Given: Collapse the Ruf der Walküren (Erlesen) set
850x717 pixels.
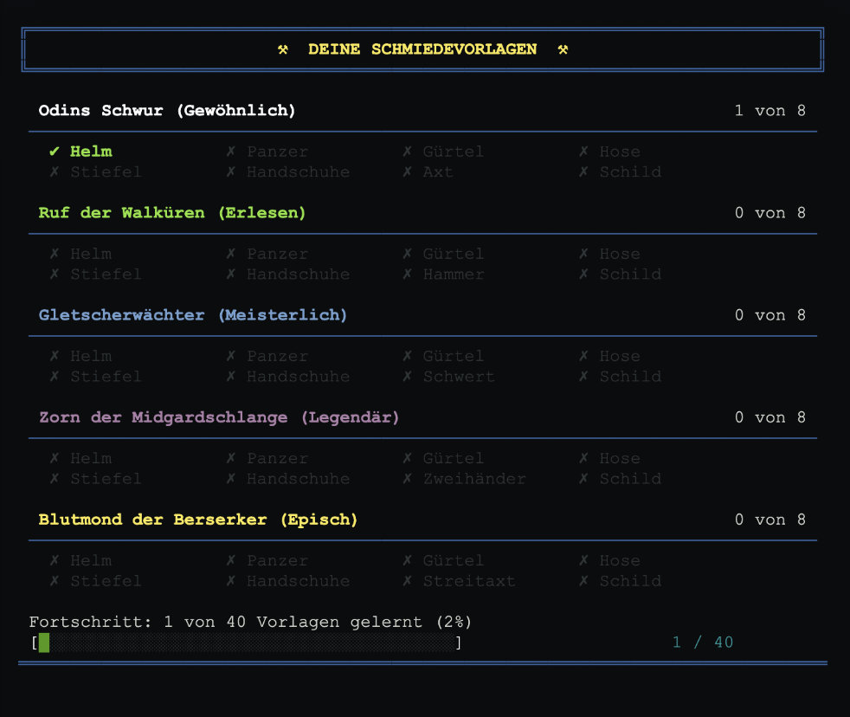Looking at the screenshot, I should [172, 213].
